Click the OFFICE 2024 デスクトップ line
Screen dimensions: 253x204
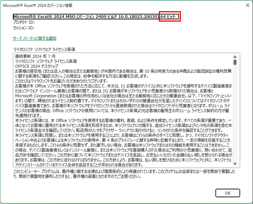click(x=37, y=66)
